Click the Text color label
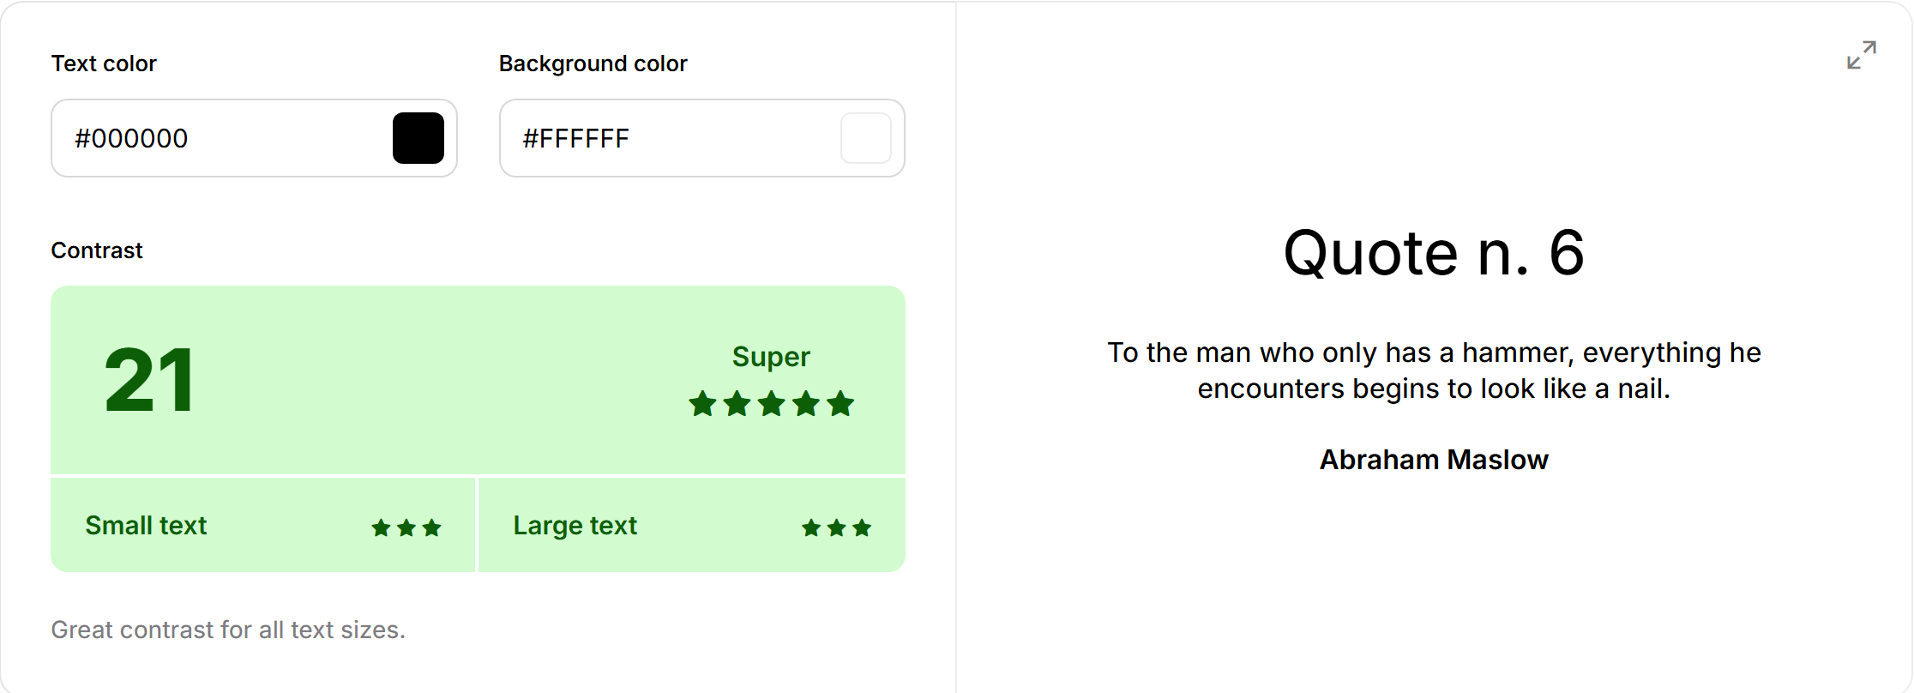The width and height of the screenshot is (1914, 693). pyautogui.click(x=104, y=63)
